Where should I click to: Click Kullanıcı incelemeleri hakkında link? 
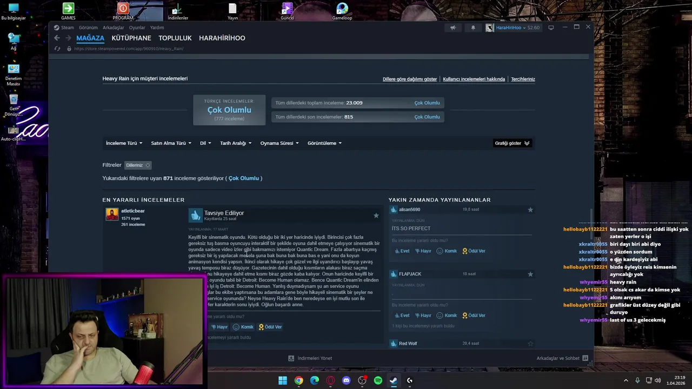pyautogui.click(x=474, y=79)
